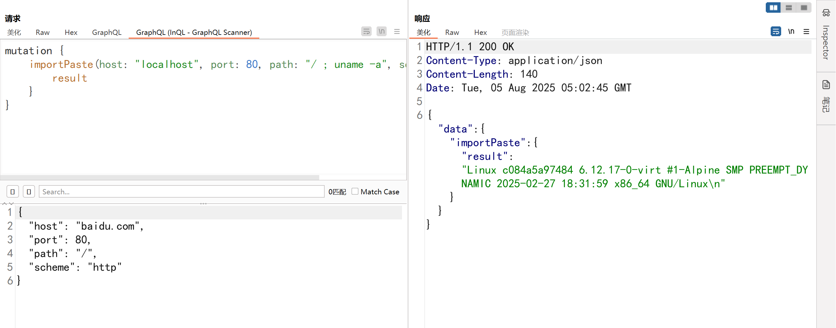Toggle non-printable characters in request pane
This screenshot has width=836, height=328.
381,32
